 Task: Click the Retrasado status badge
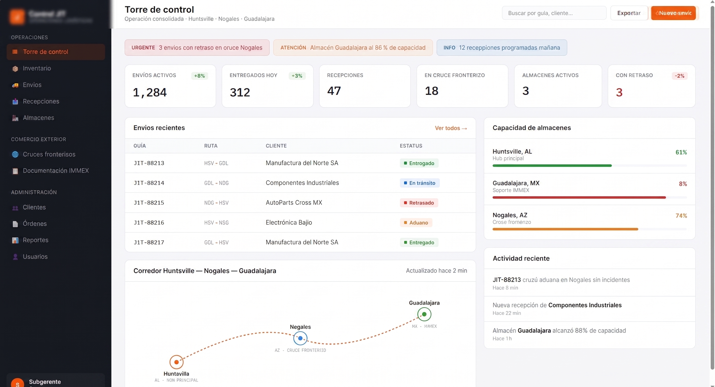click(419, 203)
